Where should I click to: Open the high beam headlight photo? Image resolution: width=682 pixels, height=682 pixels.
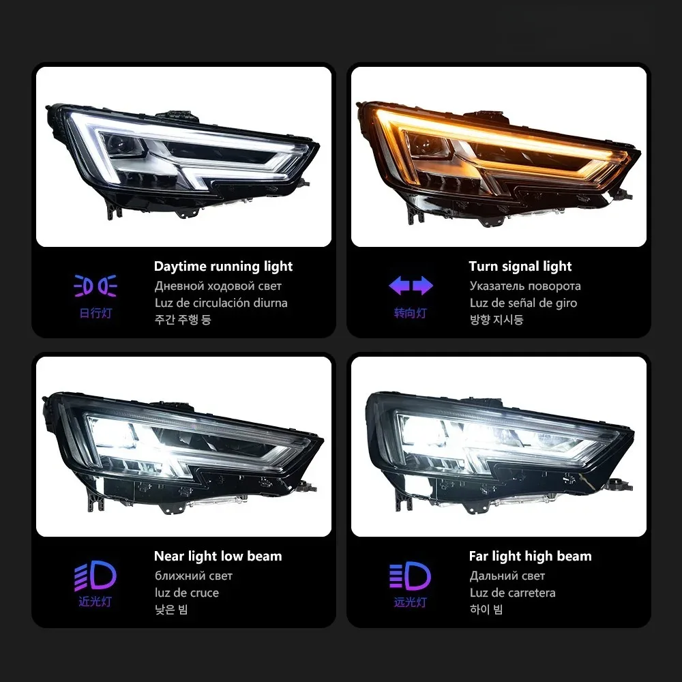(499, 446)
